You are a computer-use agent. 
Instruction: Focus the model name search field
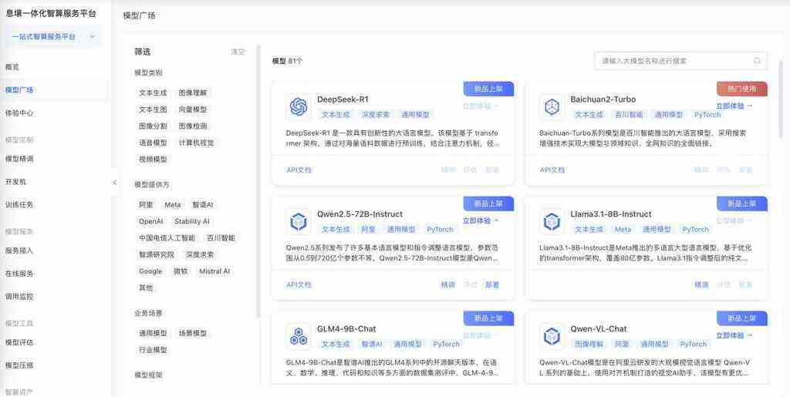click(680, 61)
